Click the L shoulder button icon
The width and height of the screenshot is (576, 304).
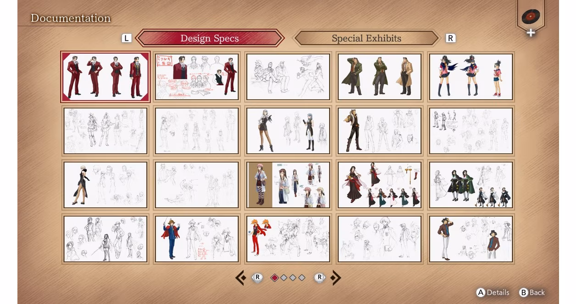coord(127,38)
